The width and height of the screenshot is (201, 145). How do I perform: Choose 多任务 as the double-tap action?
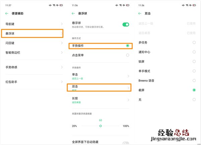pos(194,43)
